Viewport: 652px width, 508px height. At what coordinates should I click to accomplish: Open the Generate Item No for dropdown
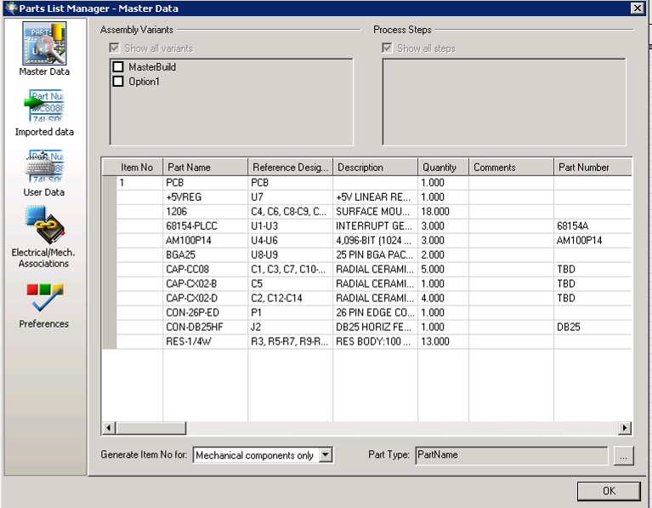326,454
